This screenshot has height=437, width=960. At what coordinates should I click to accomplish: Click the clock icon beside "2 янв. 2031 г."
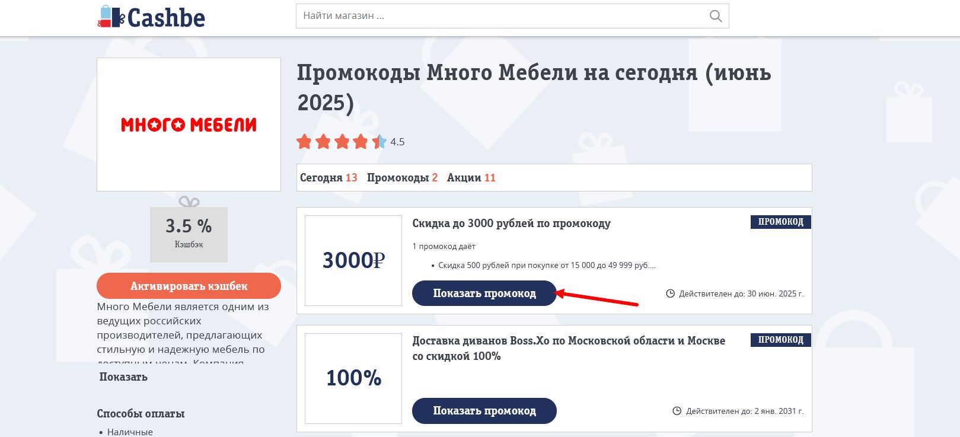coord(677,411)
